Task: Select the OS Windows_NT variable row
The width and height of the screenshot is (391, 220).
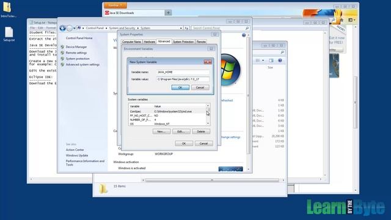Action: (x=167, y=124)
